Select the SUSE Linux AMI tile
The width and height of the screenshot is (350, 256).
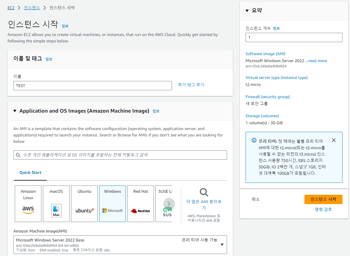164,204
